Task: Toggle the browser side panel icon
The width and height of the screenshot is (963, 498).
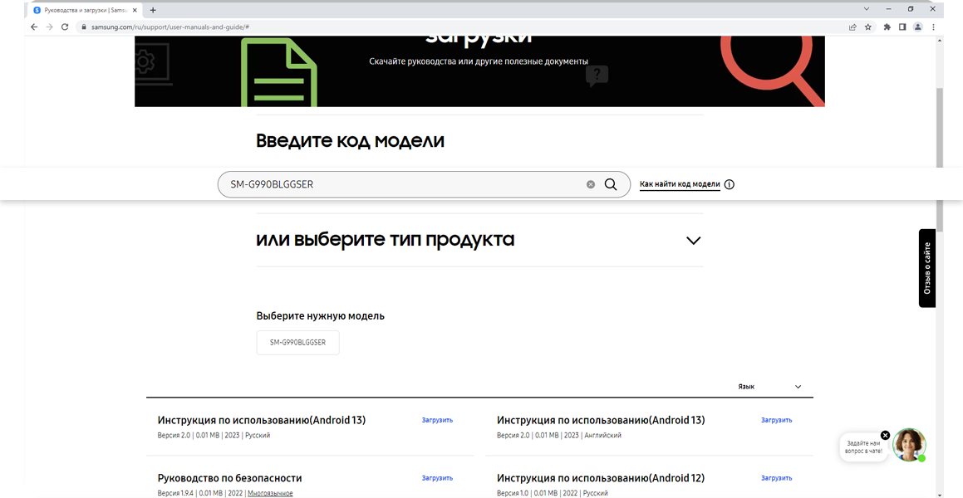Action: point(902,27)
